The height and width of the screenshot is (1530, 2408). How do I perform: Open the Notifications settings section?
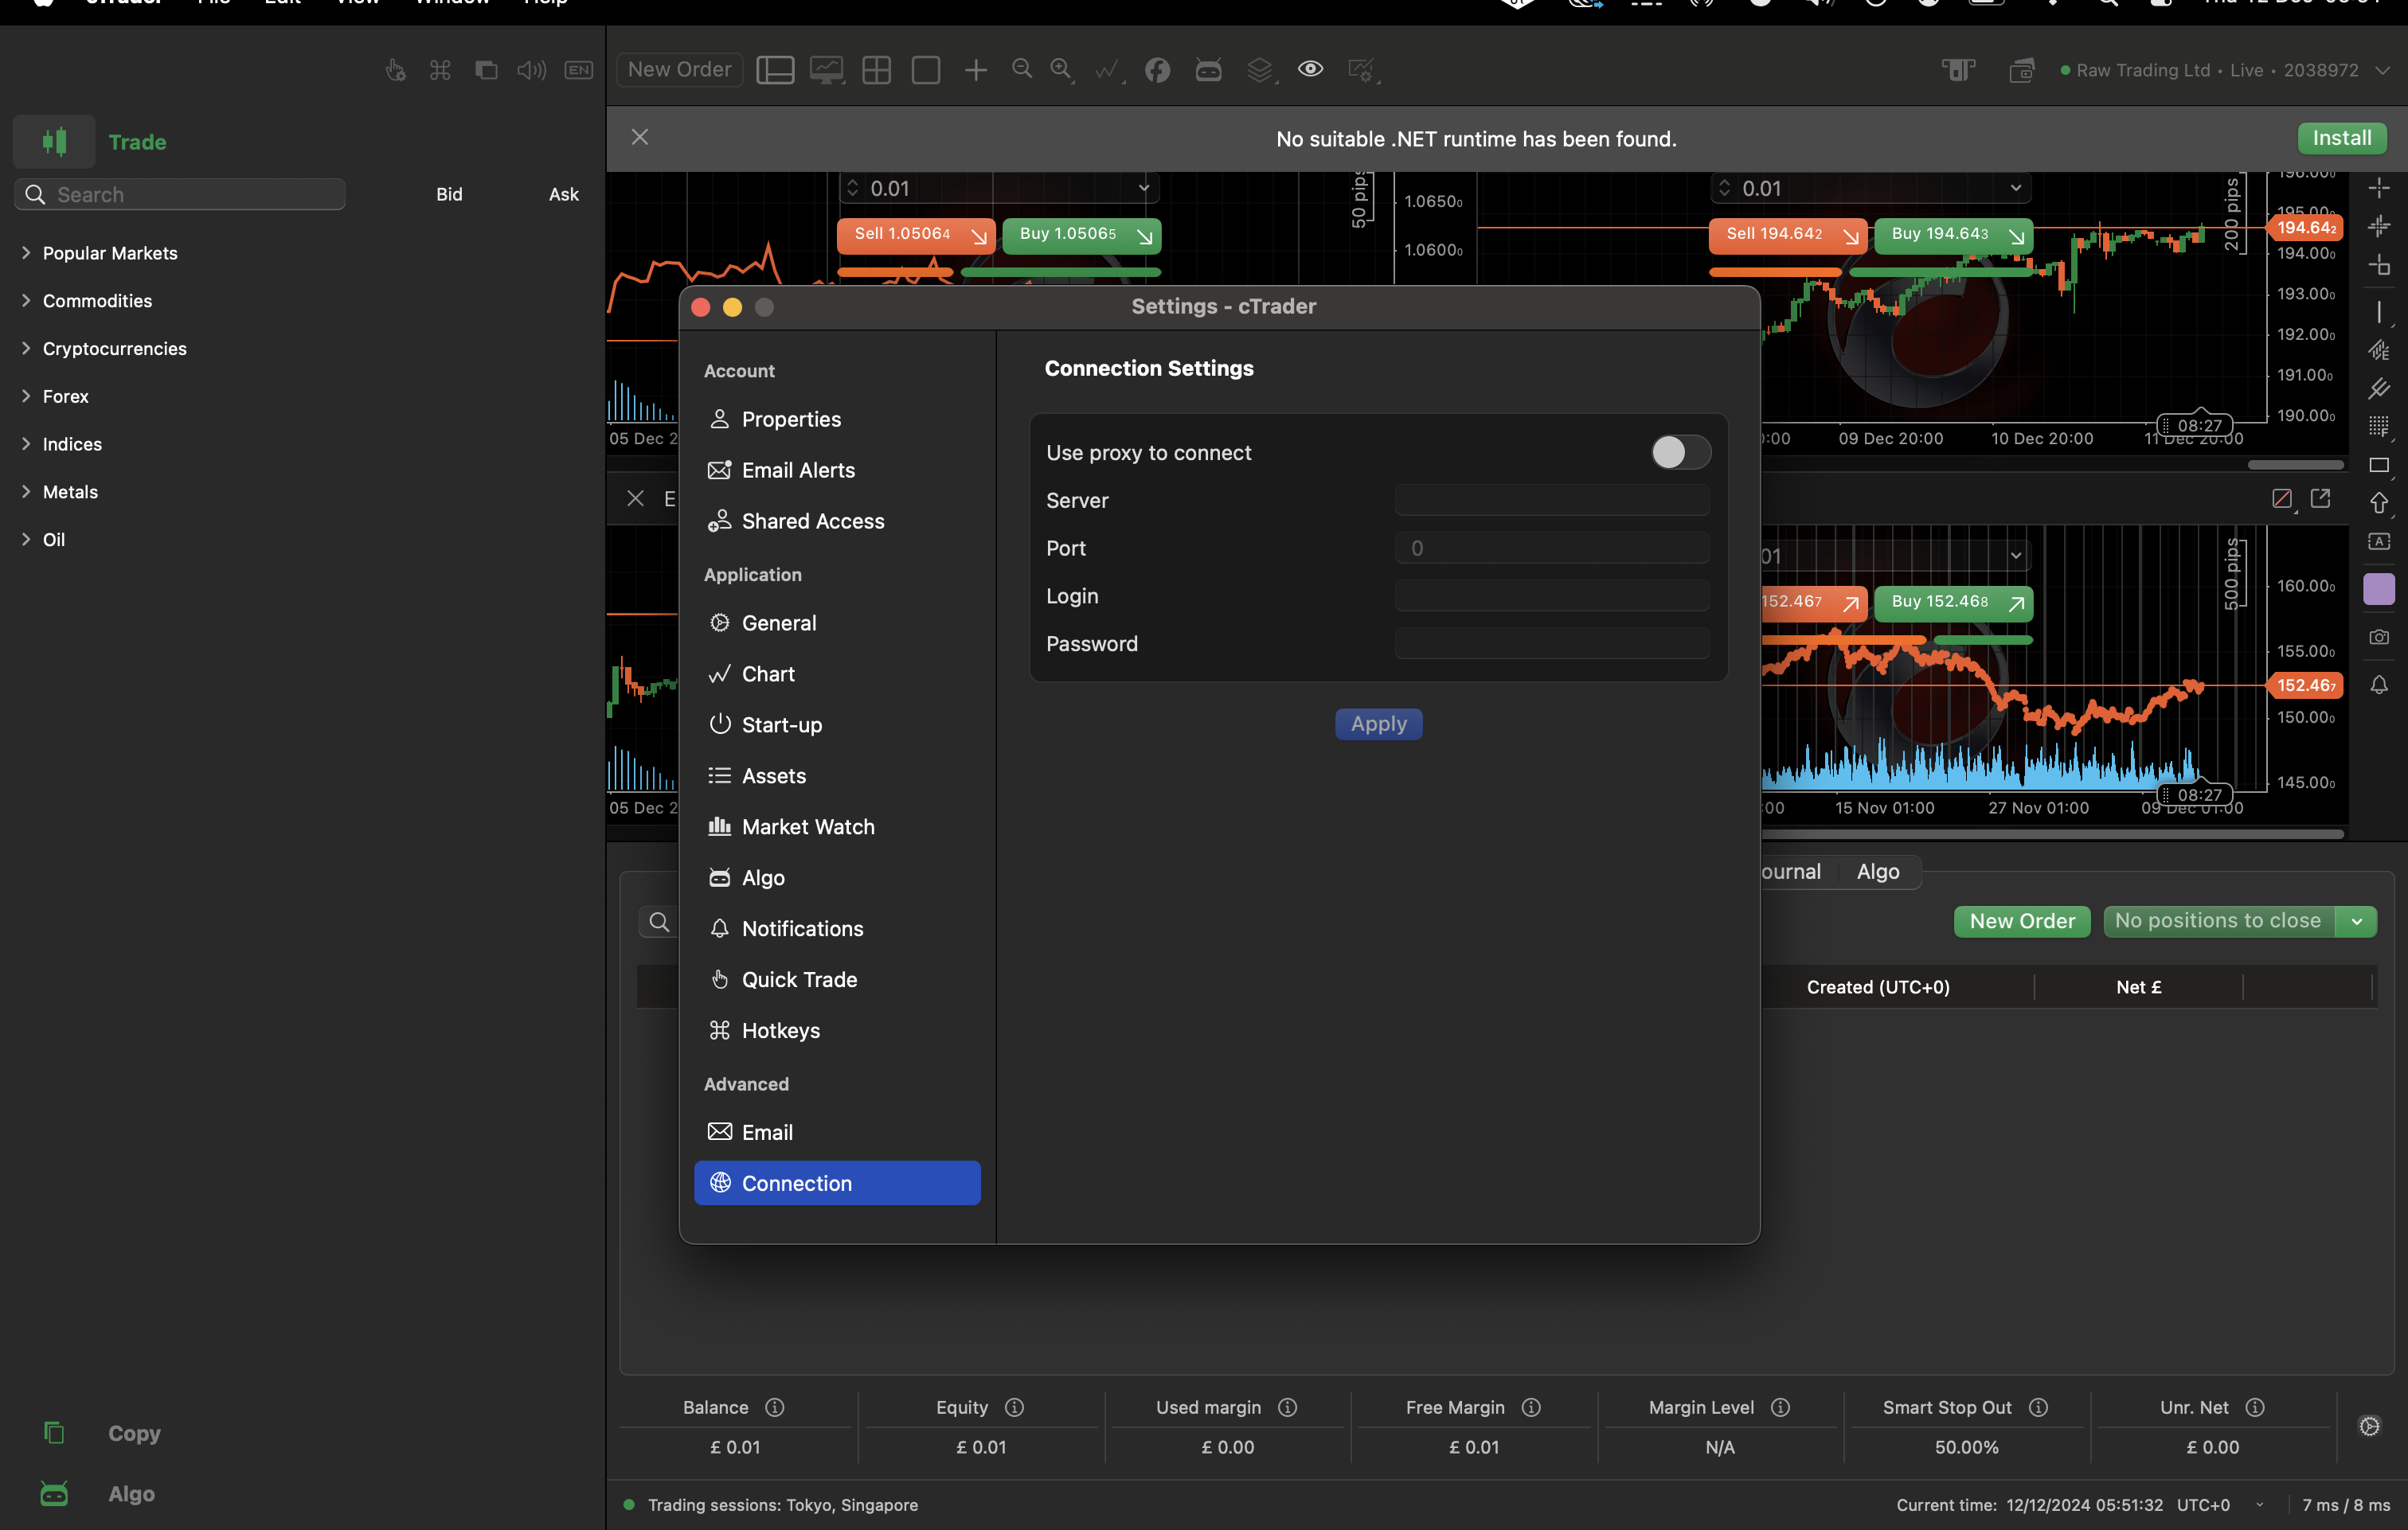pyautogui.click(x=837, y=929)
